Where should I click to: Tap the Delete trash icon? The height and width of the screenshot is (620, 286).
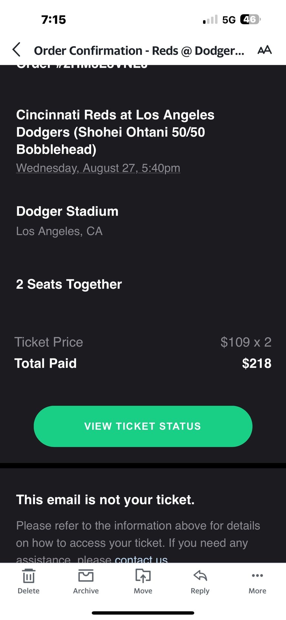tap(28, 576)
